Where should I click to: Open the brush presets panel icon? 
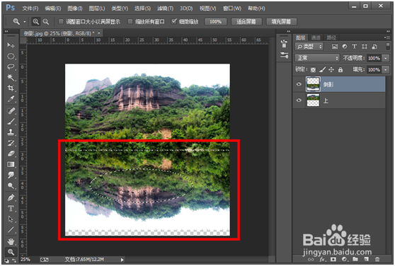(284, 44)
